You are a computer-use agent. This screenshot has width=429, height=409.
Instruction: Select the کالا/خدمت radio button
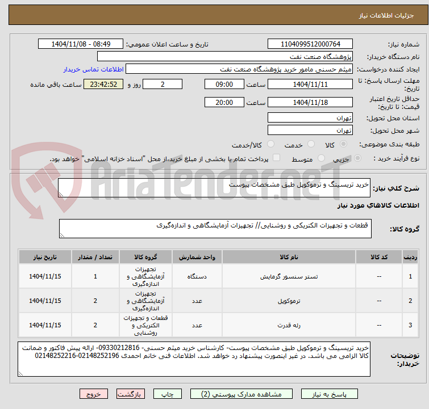(270, 144)
